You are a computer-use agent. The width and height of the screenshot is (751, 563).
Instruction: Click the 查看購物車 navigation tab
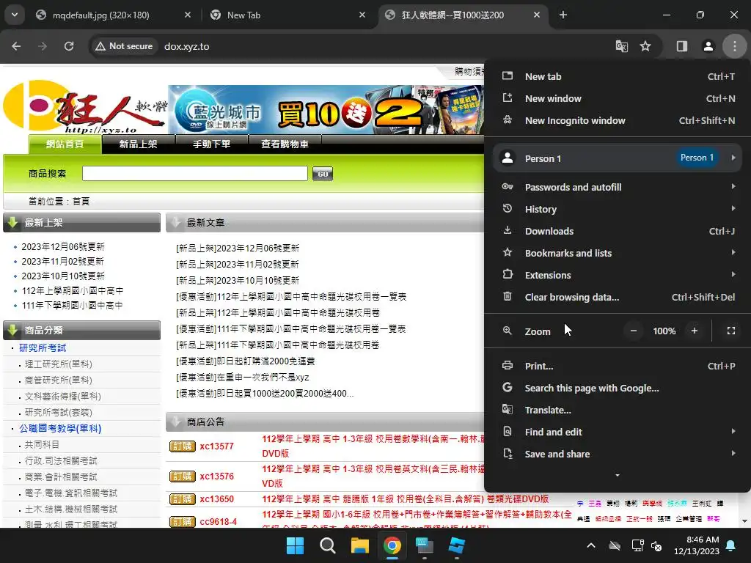285,144
